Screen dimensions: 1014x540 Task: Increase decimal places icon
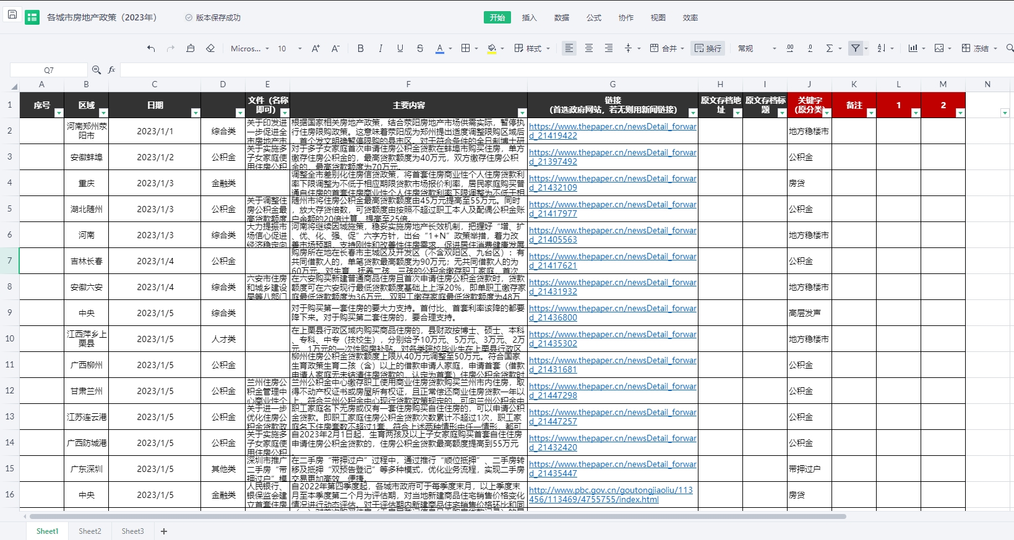790,48
